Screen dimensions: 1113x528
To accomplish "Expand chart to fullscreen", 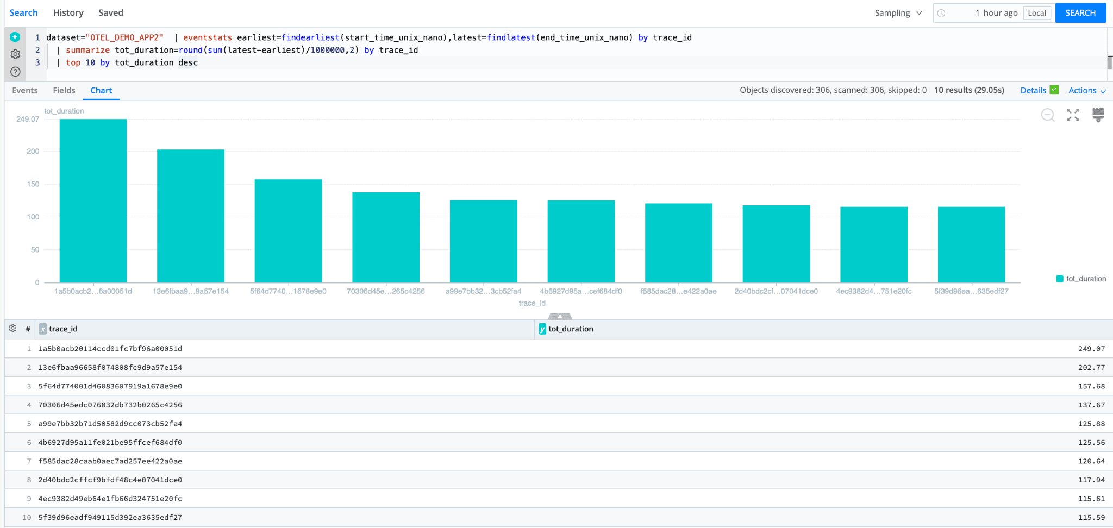I will [x=1072, y=115].
